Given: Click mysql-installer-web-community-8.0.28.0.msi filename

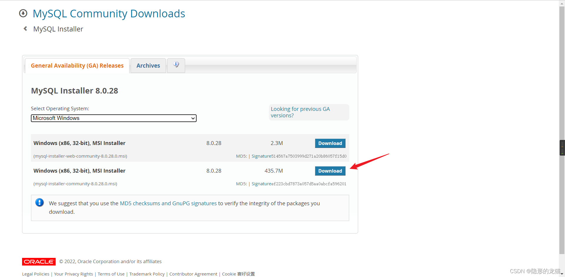Looking at the screenshot, I should tap(80, 156).
